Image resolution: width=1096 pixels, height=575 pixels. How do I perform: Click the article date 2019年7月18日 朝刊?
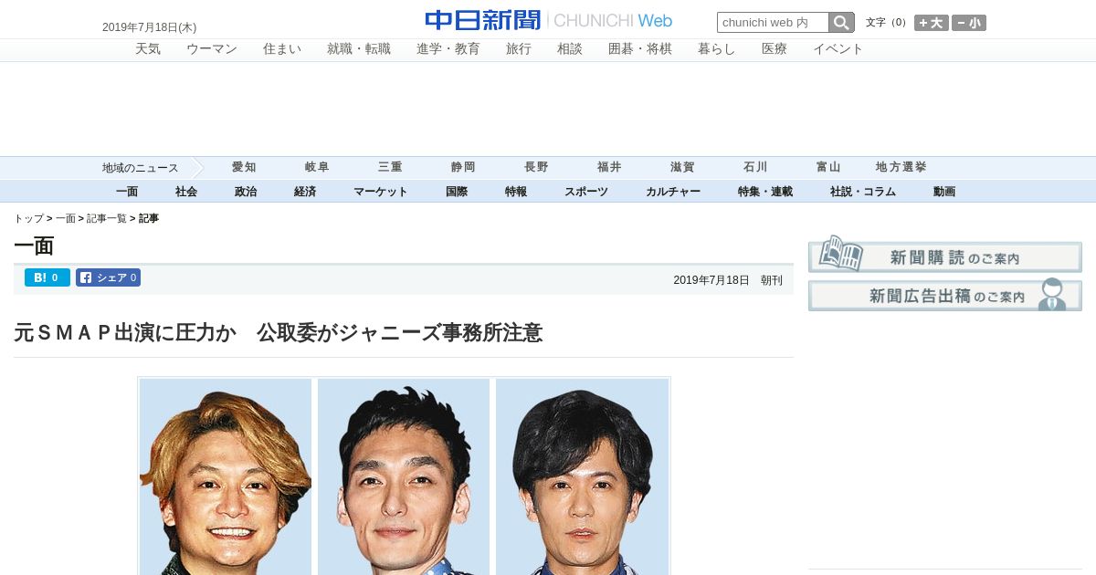click(728, 280)
